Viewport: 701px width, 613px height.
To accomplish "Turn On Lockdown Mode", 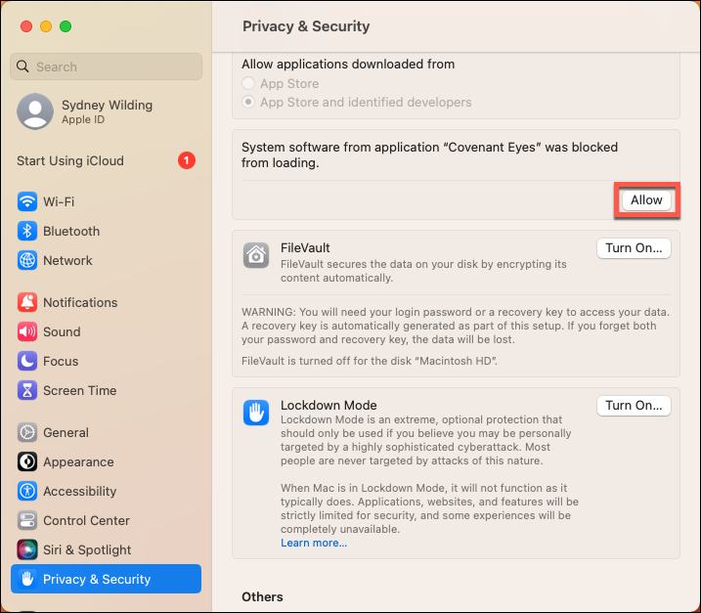I will (x=634, y=405).
